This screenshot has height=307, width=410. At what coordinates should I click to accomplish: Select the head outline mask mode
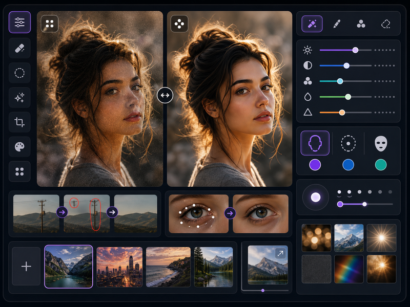pos(315,143)
